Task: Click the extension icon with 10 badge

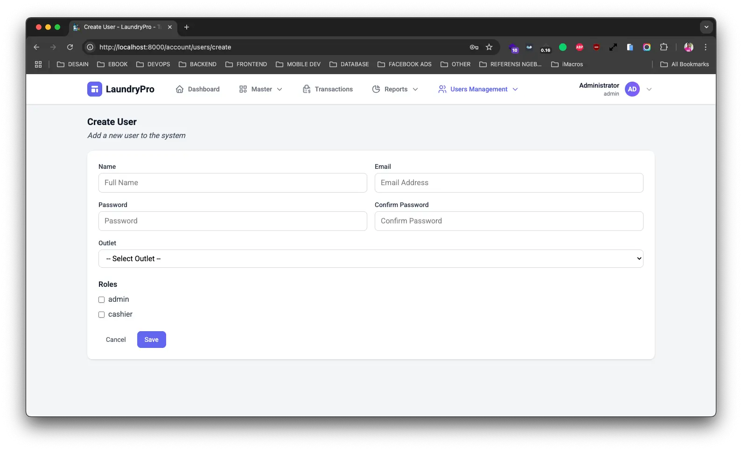Action: [513, 48]
